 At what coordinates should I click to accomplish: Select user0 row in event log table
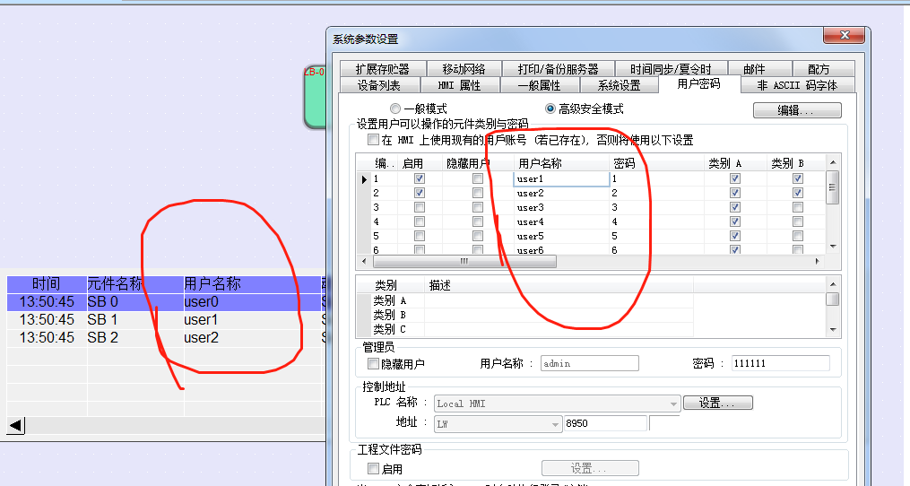201,302
